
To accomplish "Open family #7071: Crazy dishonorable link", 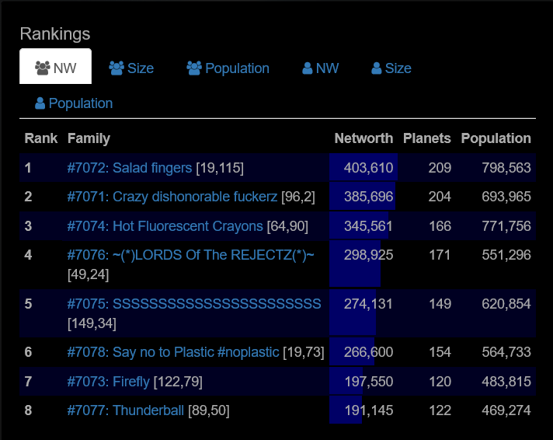I will (172, 197).
